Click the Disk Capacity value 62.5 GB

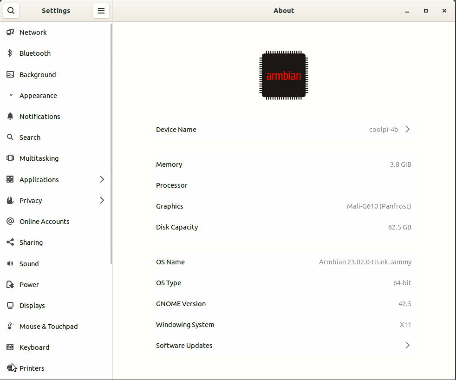(400, 227)
